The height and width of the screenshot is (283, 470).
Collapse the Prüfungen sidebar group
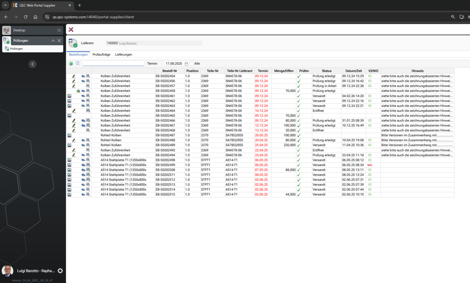[53, 41]
